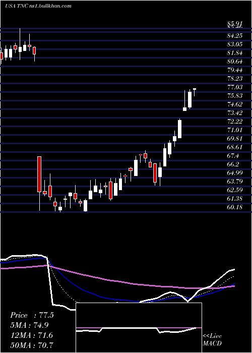Click the 66.2 price level label

pyautogui.click(x=233, y=164)
